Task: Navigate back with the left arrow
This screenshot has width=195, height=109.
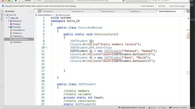Action: tap(36, 11)
